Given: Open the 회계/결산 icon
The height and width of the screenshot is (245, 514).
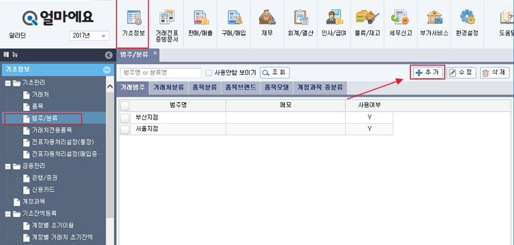Looking at the screenshot, I should pyautogui.click(x=301, y=17).
